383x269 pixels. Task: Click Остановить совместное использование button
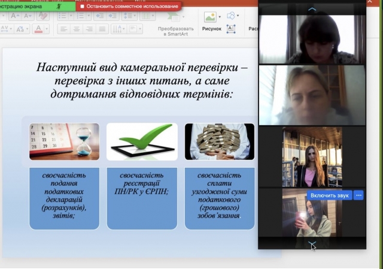point(128,6)
